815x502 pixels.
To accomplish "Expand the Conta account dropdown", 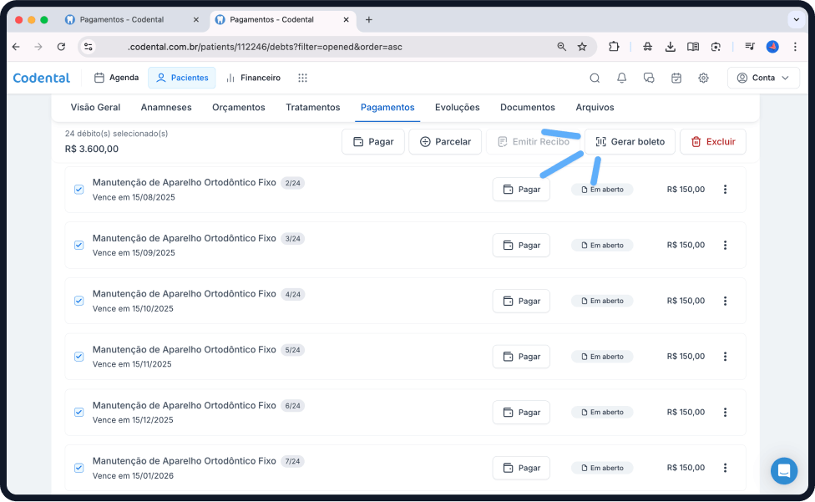I will tap(763, 78).
